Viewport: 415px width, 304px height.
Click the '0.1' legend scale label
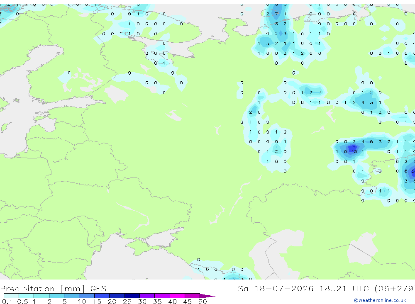pyautogui.click(x=7, y=302)
